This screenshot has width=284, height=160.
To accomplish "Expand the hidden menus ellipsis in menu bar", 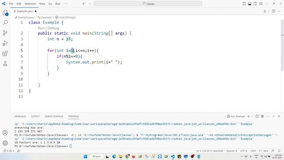I will [x=66, y=4].
